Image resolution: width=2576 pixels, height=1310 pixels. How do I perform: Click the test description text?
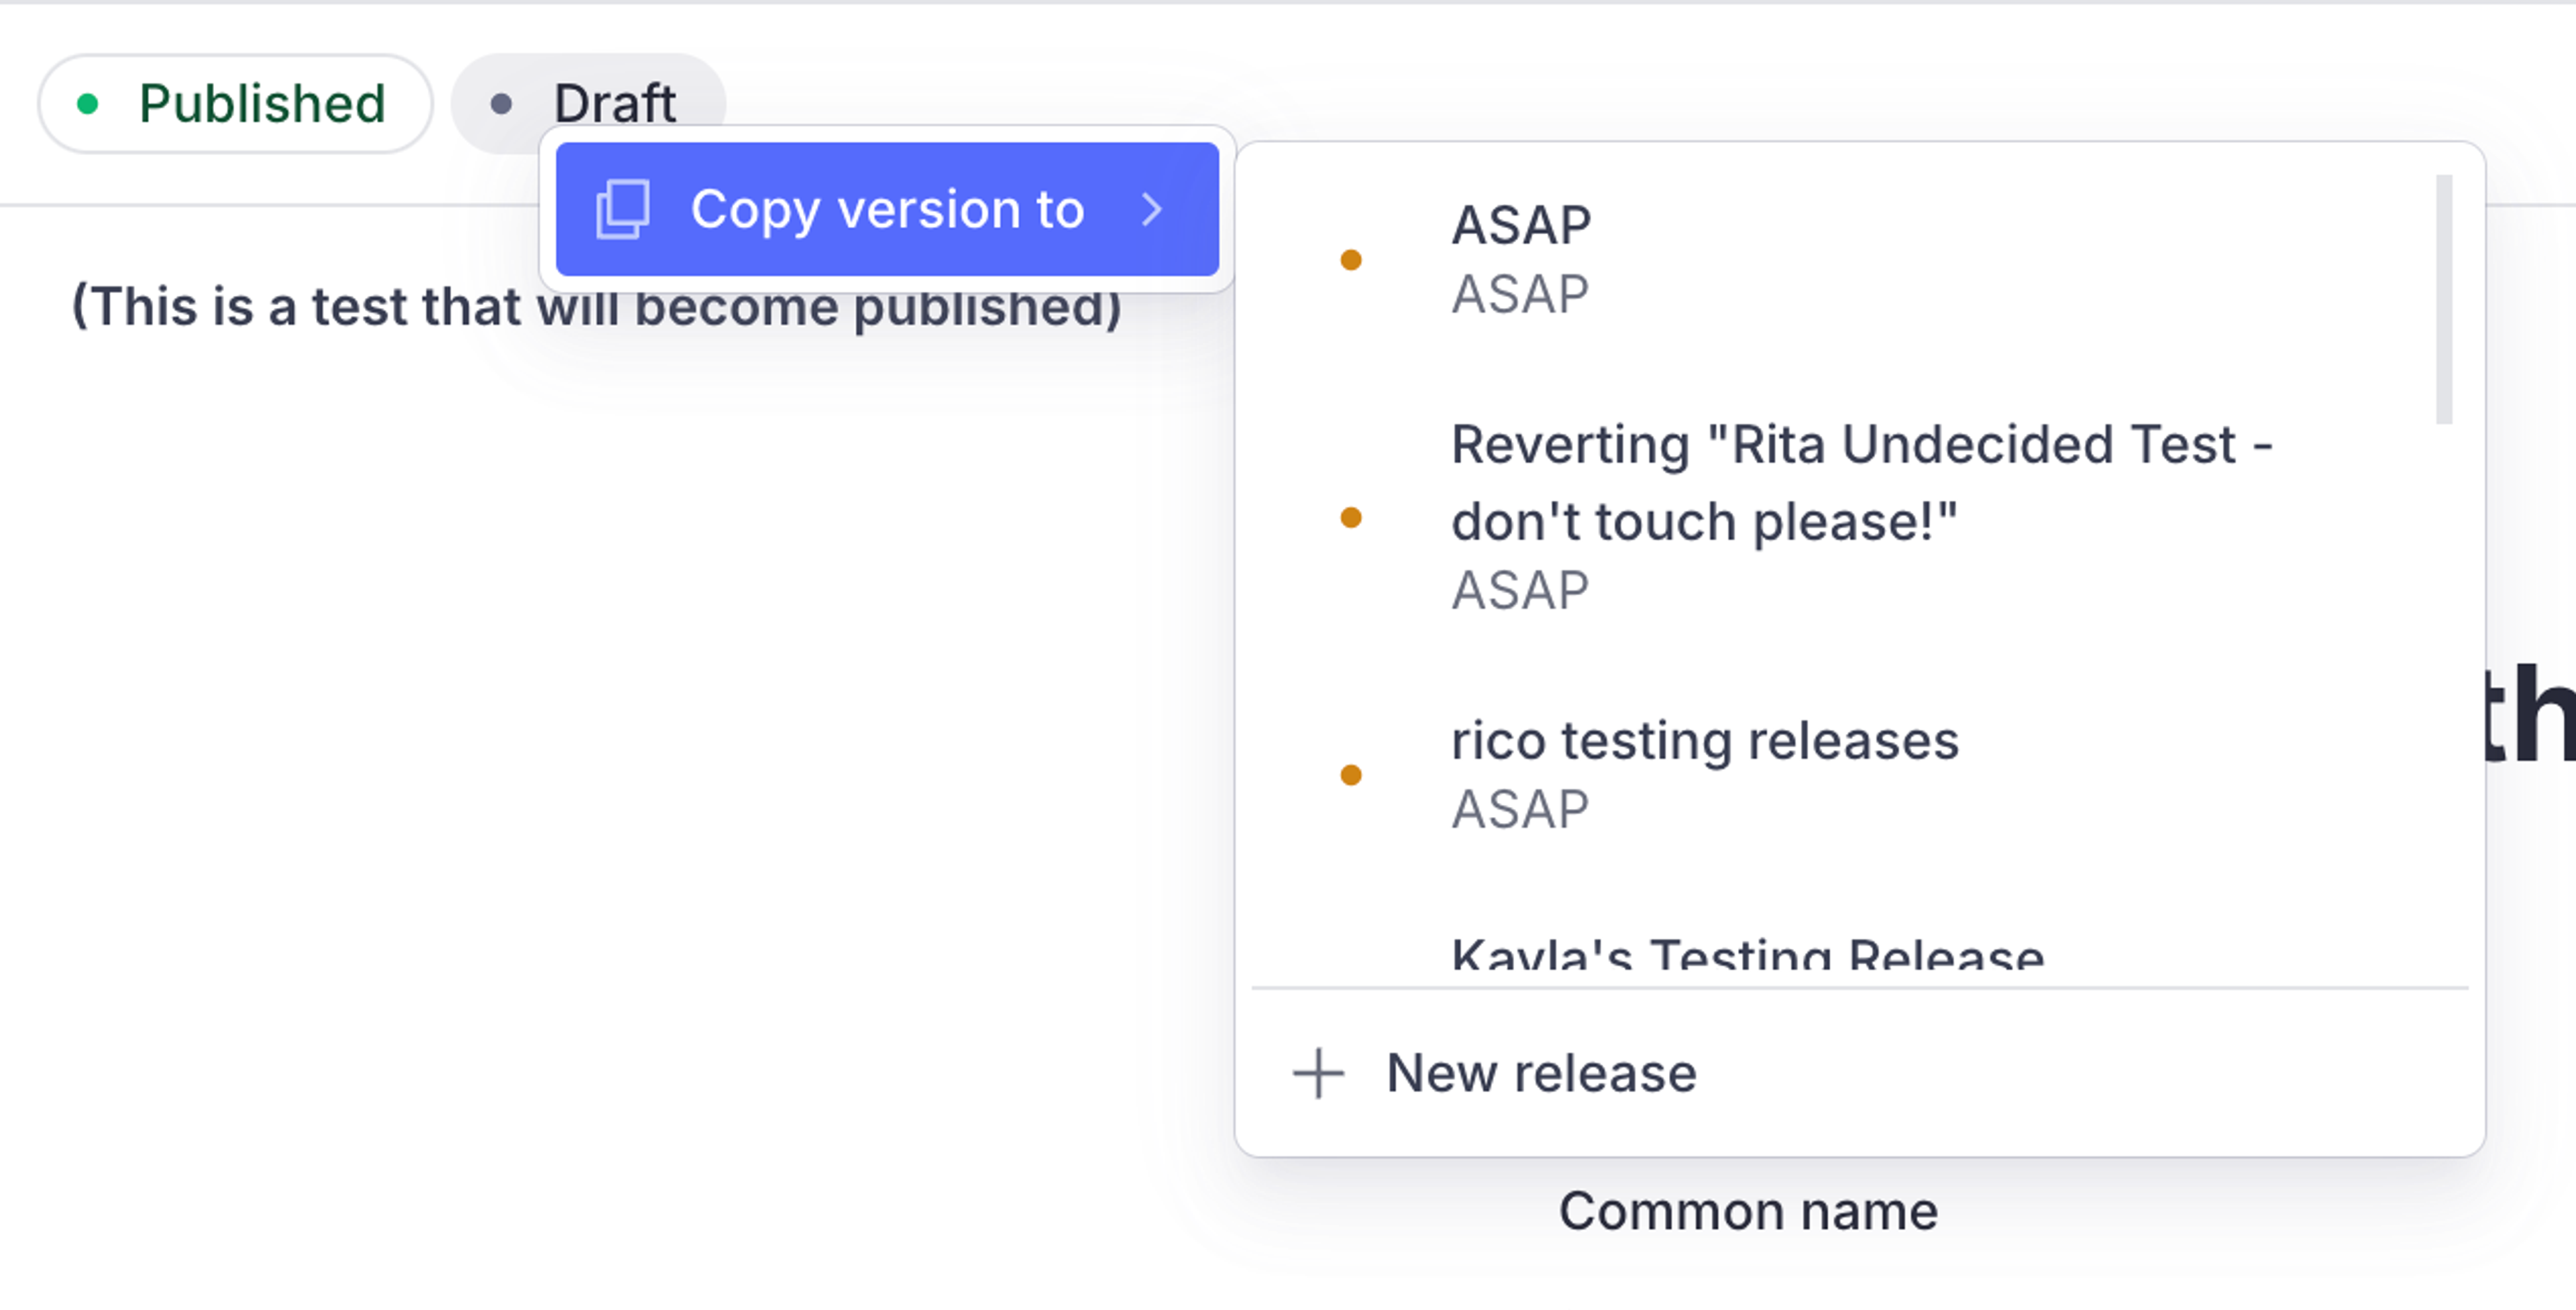point(597,307)
